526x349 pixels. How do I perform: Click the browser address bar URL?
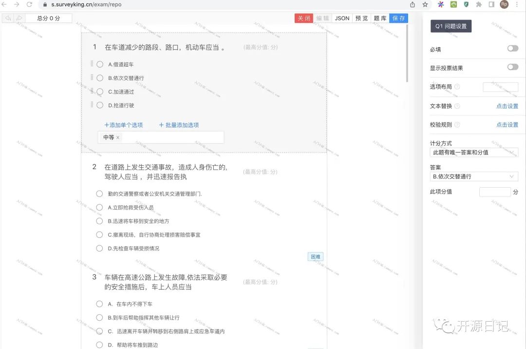[86, 4]
